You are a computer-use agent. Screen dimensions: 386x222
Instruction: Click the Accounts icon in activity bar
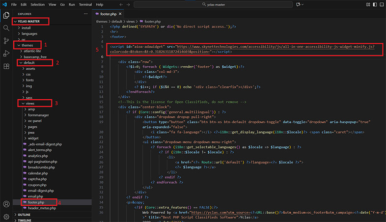[x=6, y=204]
